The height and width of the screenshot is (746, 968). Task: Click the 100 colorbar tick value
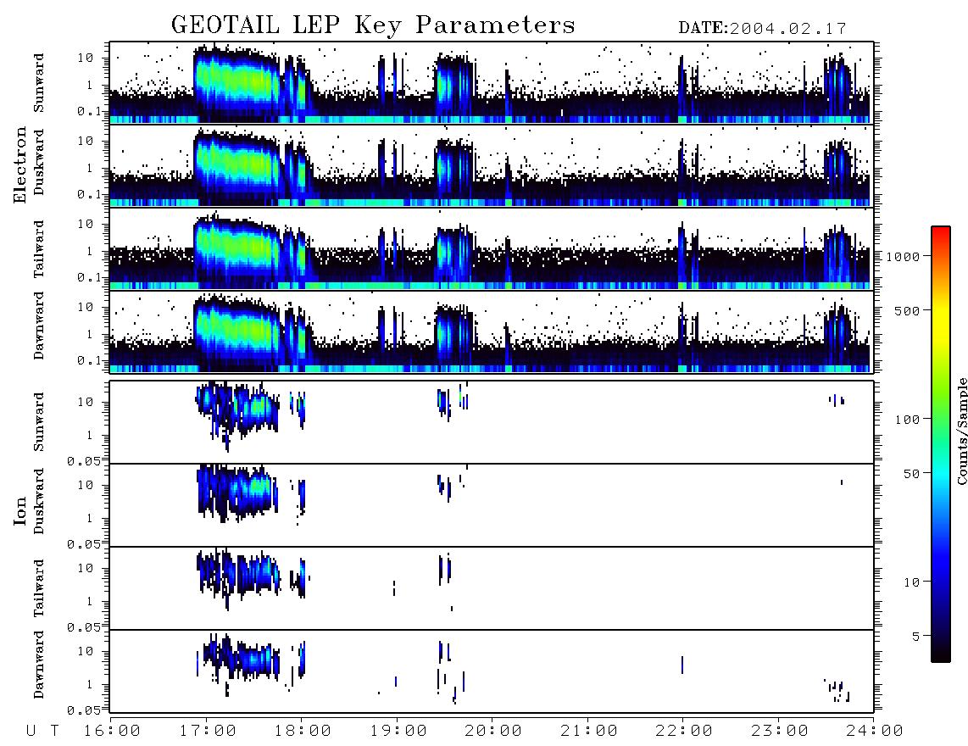[907, 420]
